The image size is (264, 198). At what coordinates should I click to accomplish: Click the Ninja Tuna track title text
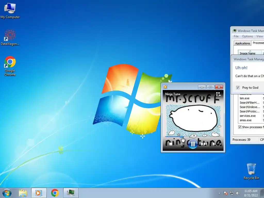click(173, 94)
